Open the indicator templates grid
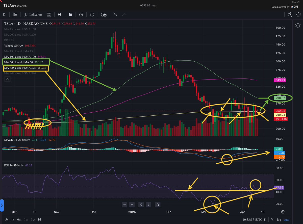 (49, 15)
